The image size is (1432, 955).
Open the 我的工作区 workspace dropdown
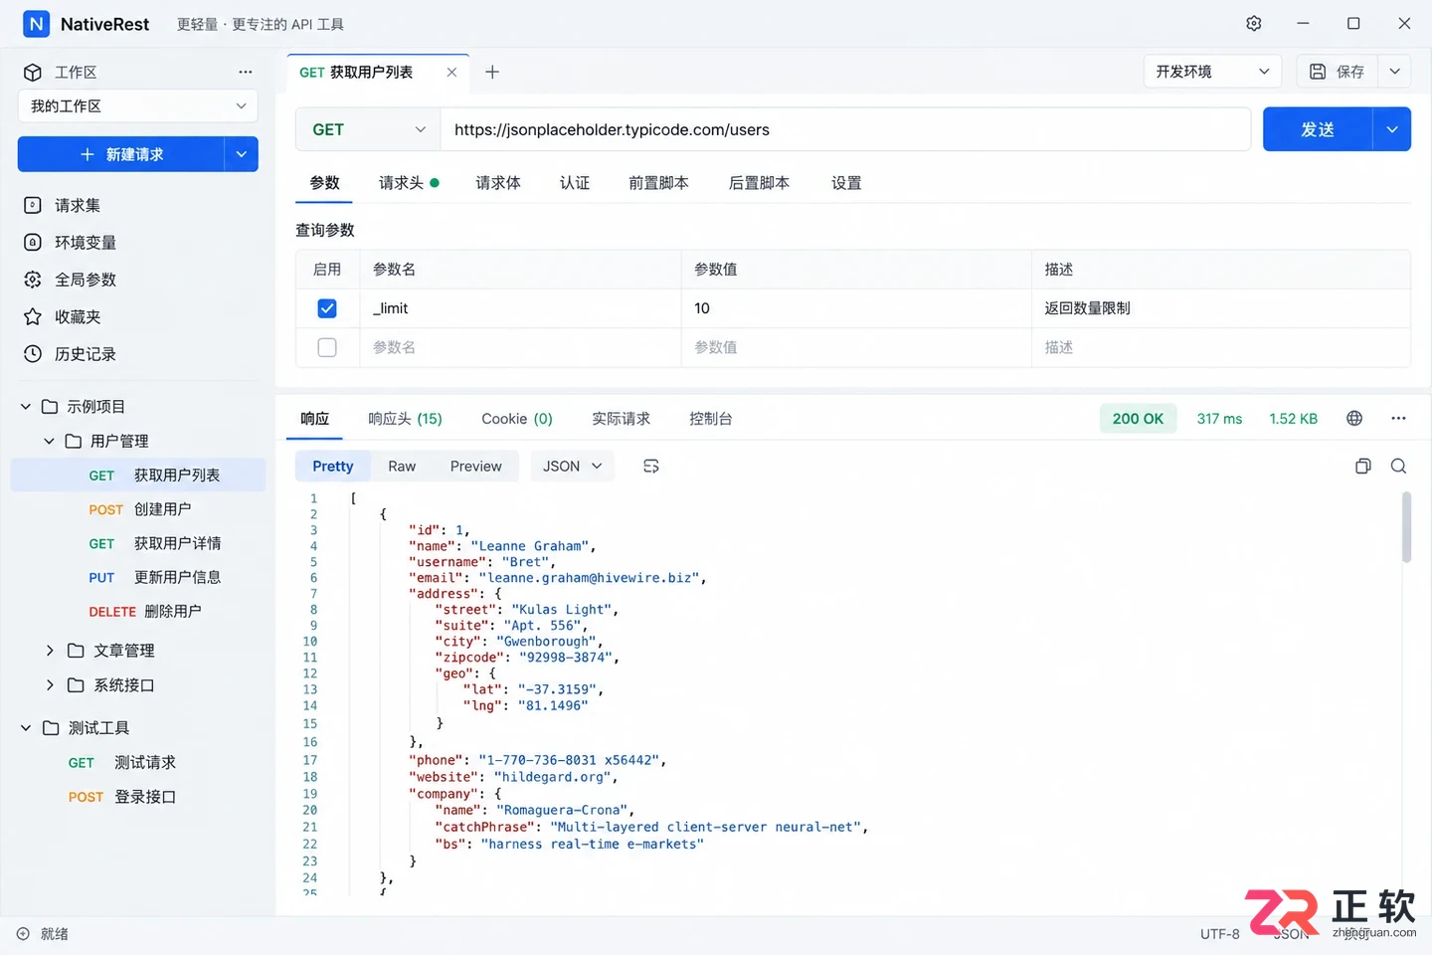click(x=137, y=106)
